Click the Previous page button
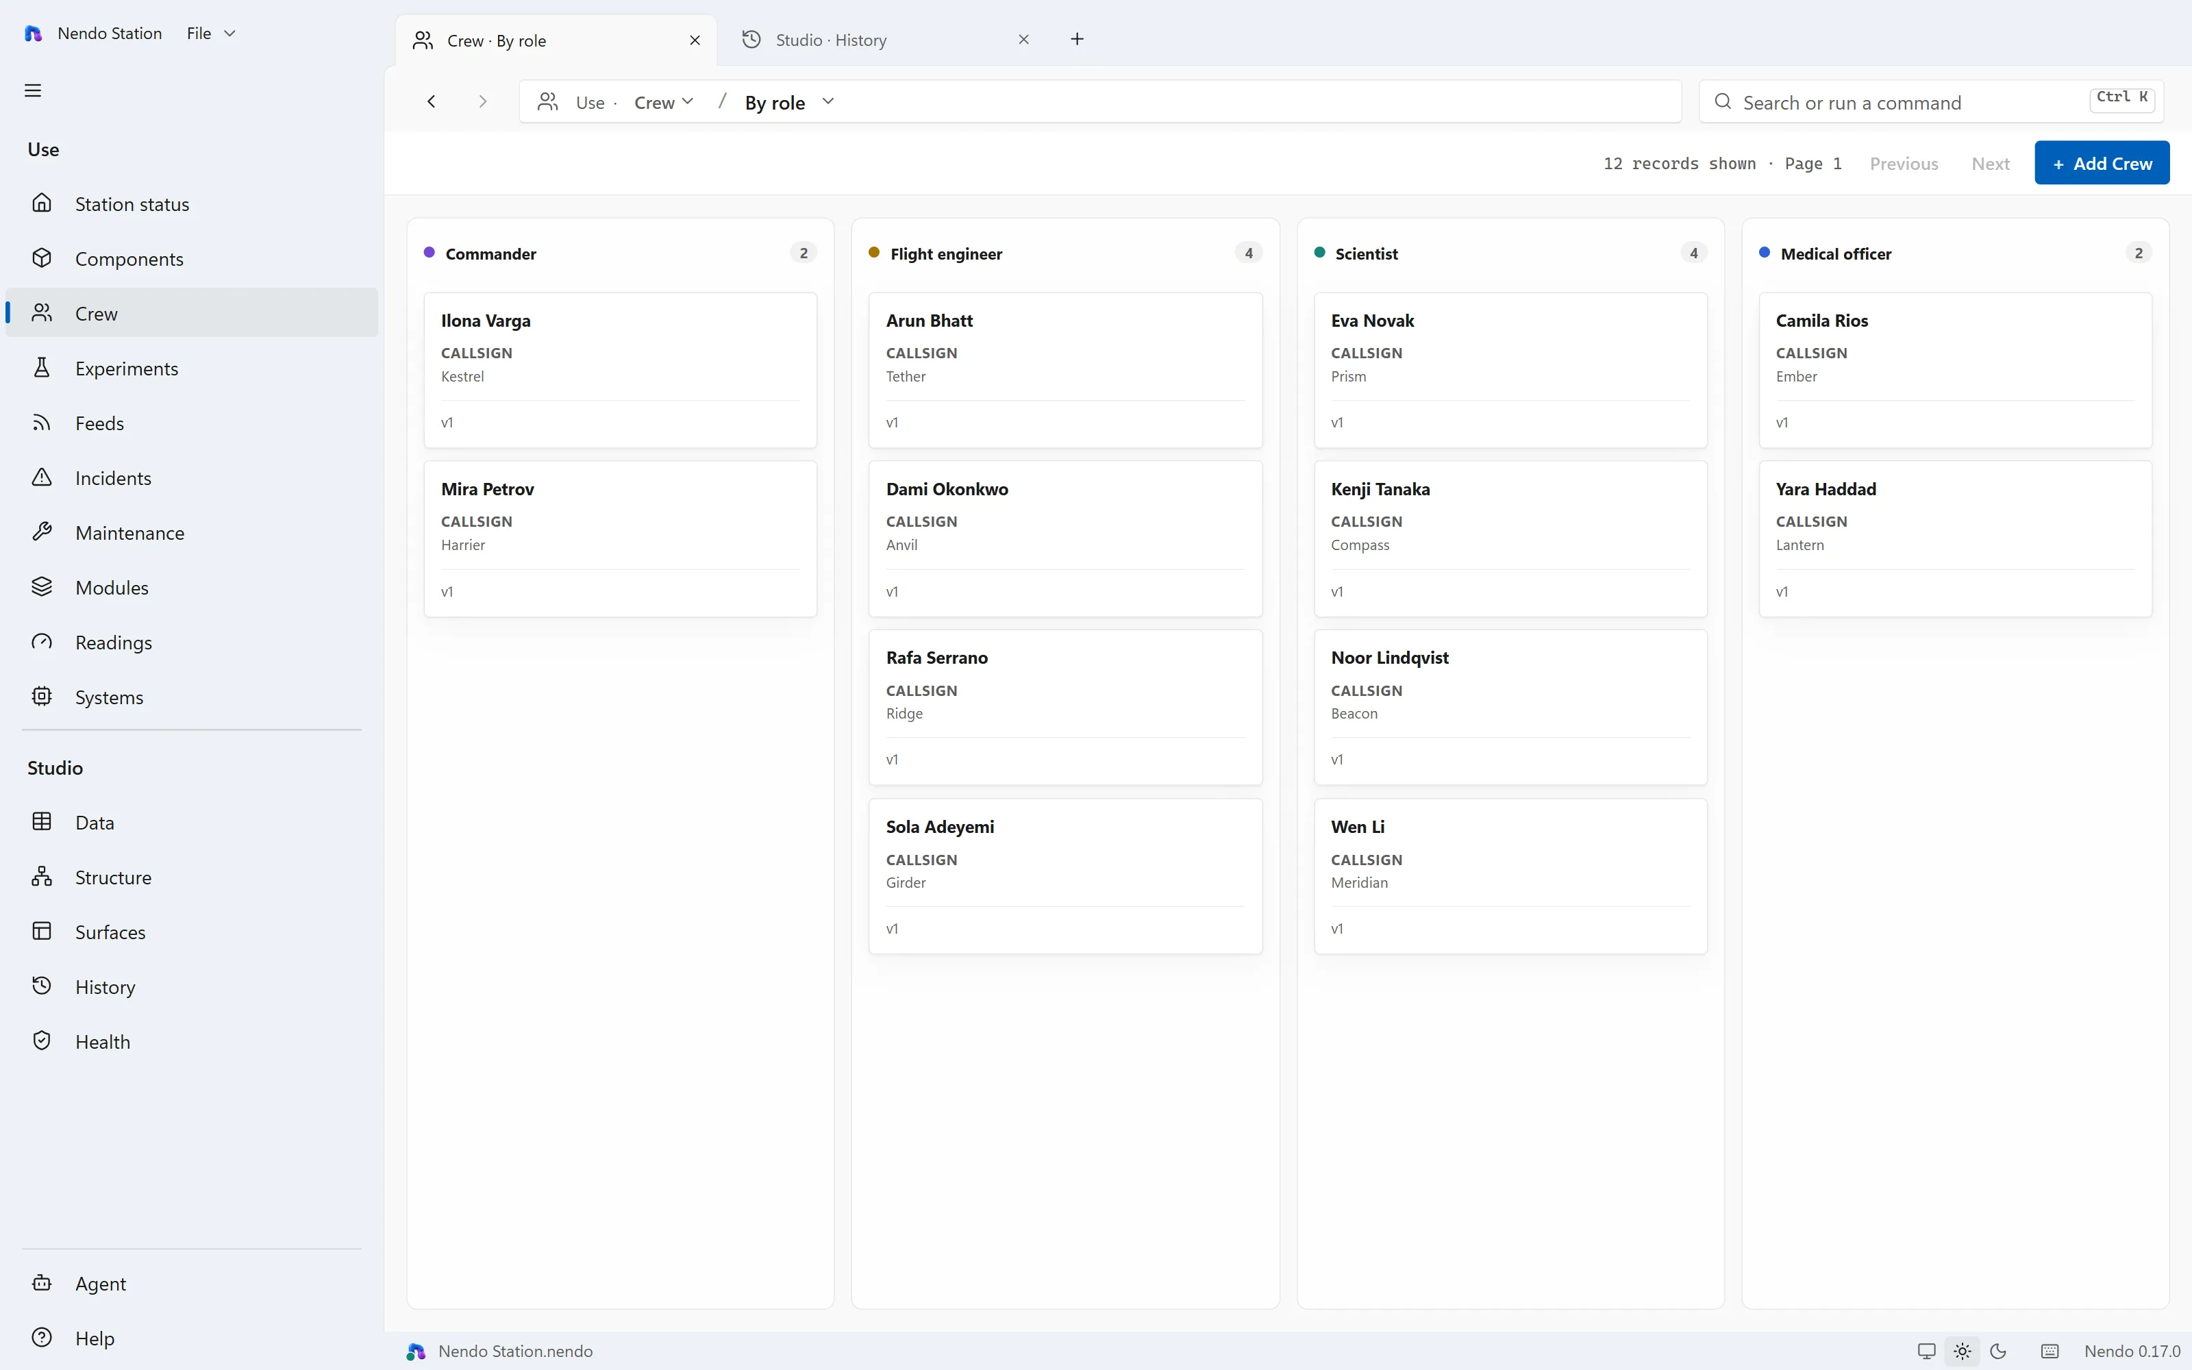This screenshot has width=2192, height=1370. (x=1904, y=164)
